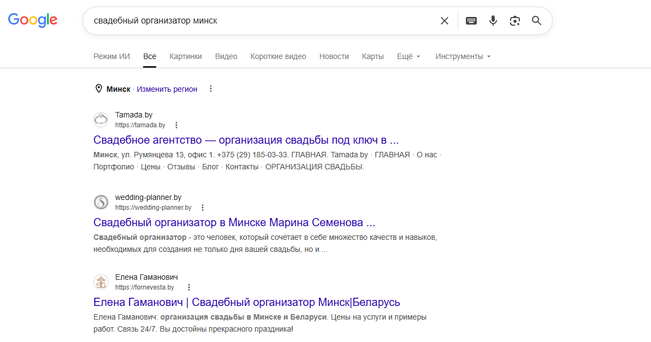Start voice search with microphone icon
651x342 pixels.
(493, 21)
